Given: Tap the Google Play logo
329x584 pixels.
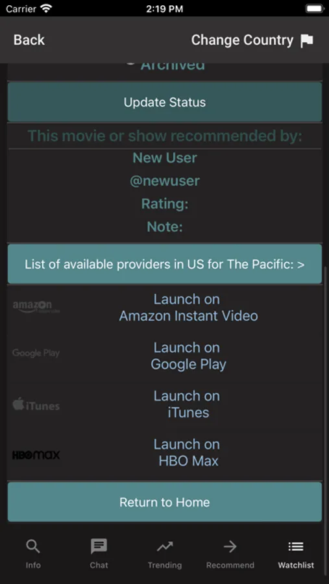Looking at the screenshot, I should point(36,353).
